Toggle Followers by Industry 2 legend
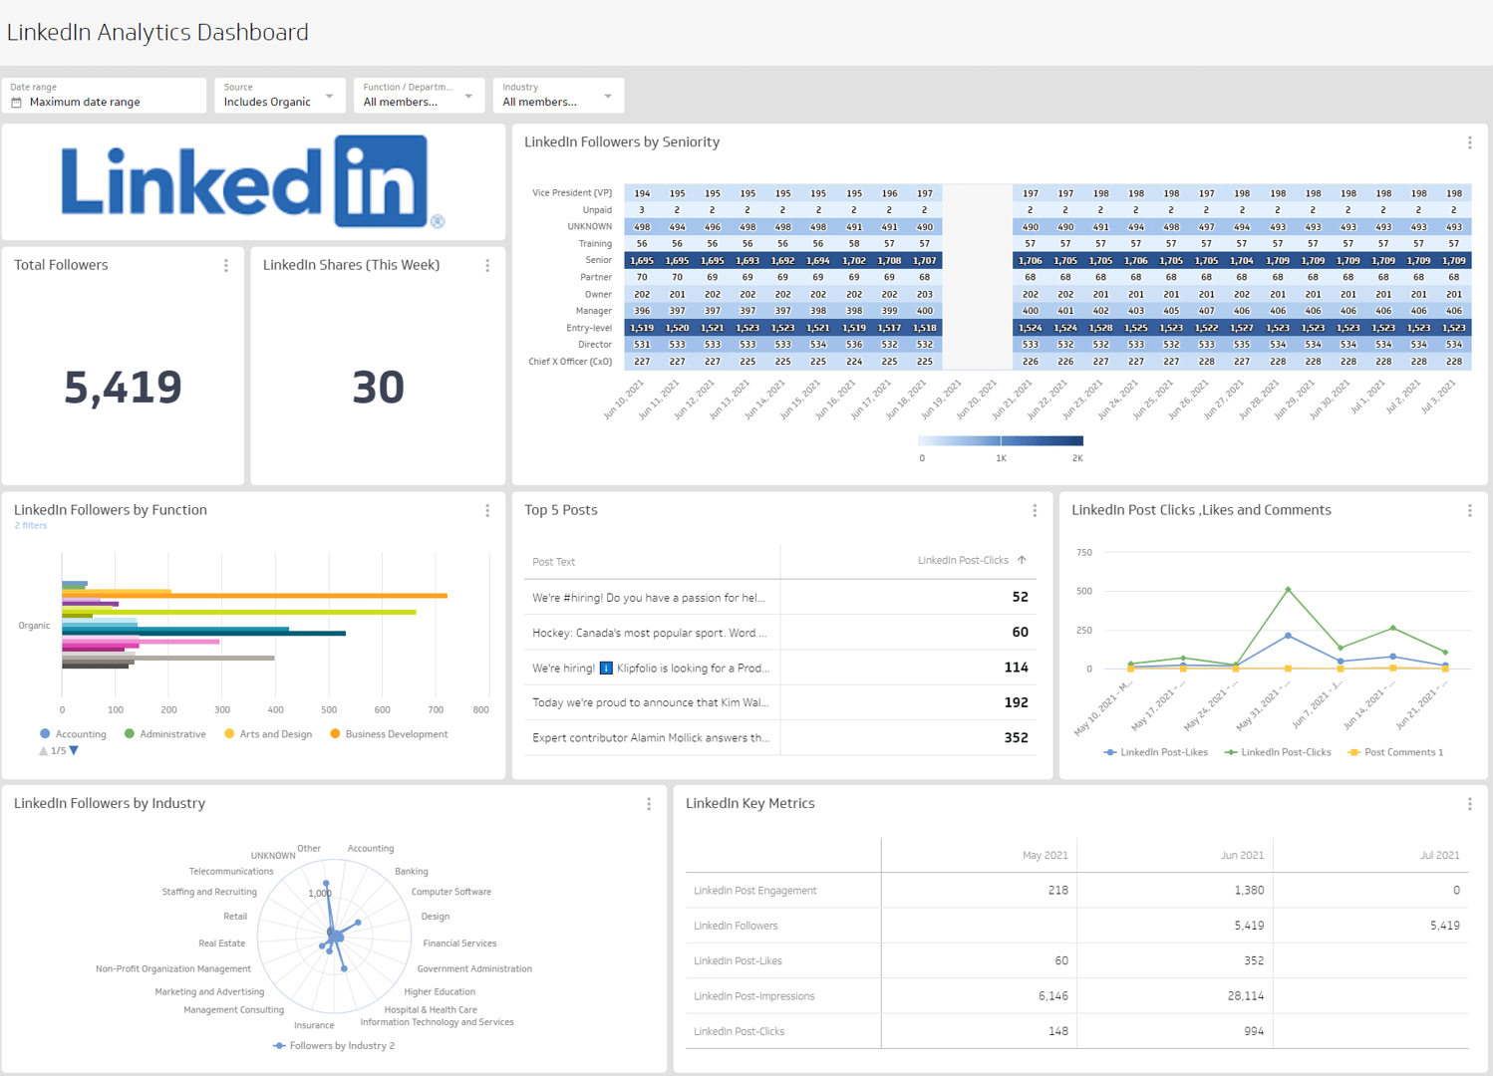 334,1045
